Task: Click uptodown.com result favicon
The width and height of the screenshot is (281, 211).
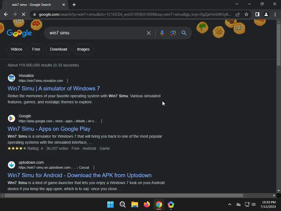Action: tap(12, 165)
